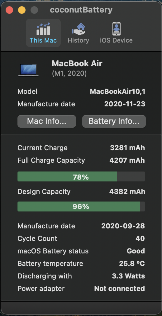Click the Battery temperature 25.8 °C value

click(132, 264)
